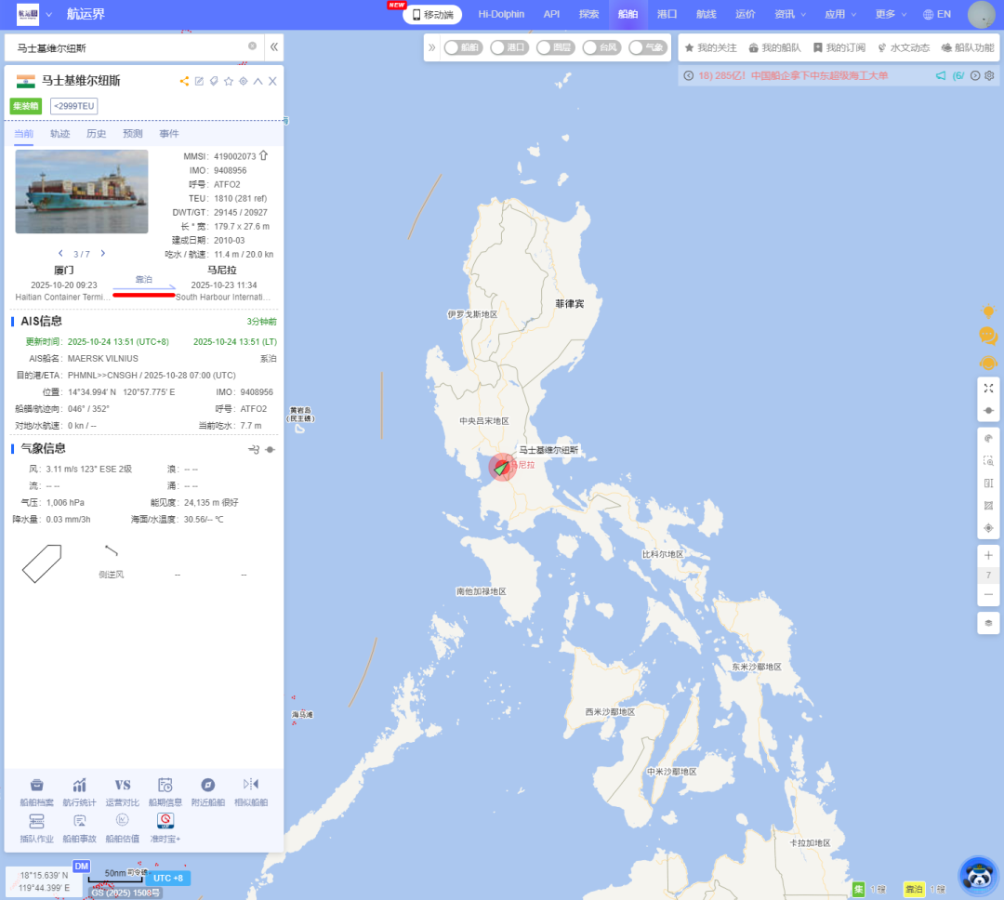Click the yellow lightbulb tips icon
The height and width of the screenshot is (900, 1004).
pyautogui.click(x=988, y=312)
